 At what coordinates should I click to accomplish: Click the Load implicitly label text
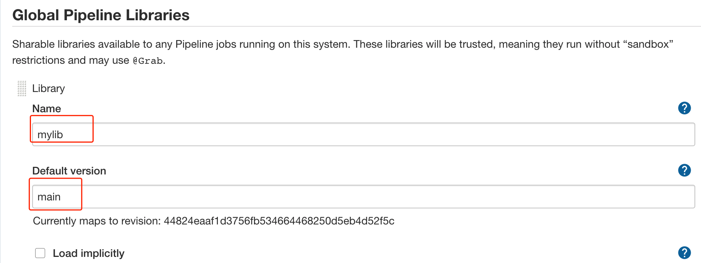[x=88, y=253]
